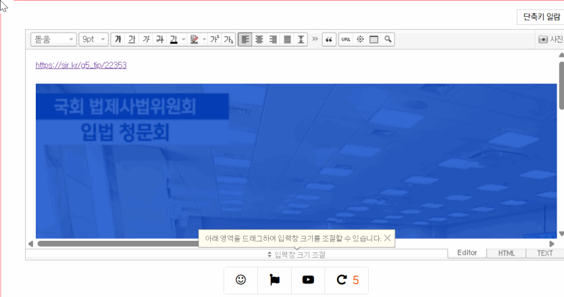Open the highlight color dropdown arrow
The height and width of the screenshot is (297, 564).
(x=204, y=39)
